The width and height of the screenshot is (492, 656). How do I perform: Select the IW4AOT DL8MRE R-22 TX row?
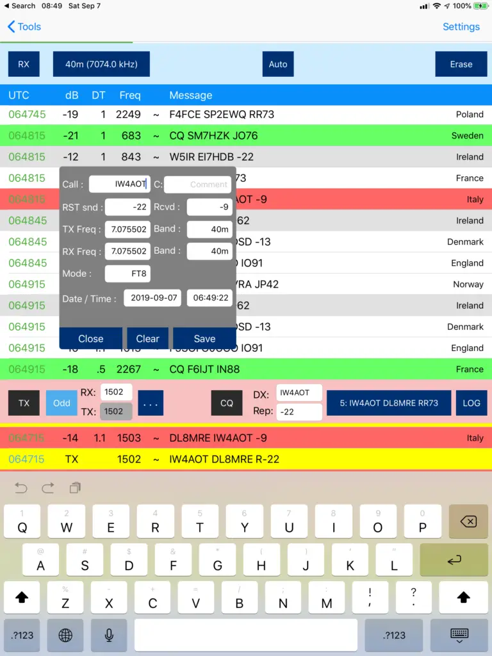point(246,459)
